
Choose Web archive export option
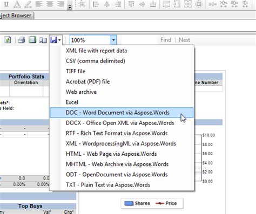[x=122, y=92]
